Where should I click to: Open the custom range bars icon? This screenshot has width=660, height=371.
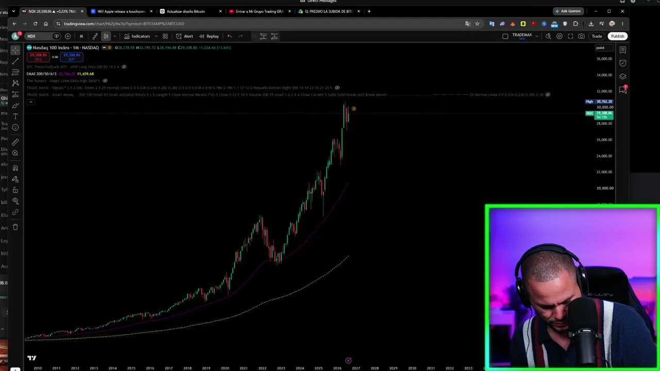click(x=95, y=36)
